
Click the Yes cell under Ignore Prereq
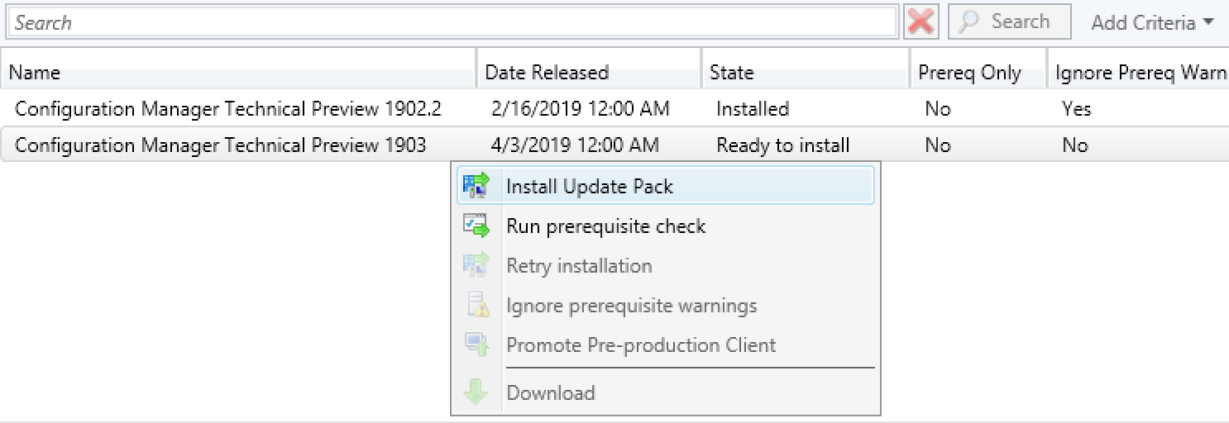pos(1077,108)
